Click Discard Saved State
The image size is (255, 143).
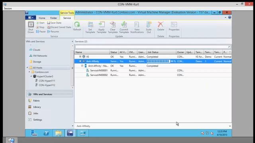click(59, 27)
